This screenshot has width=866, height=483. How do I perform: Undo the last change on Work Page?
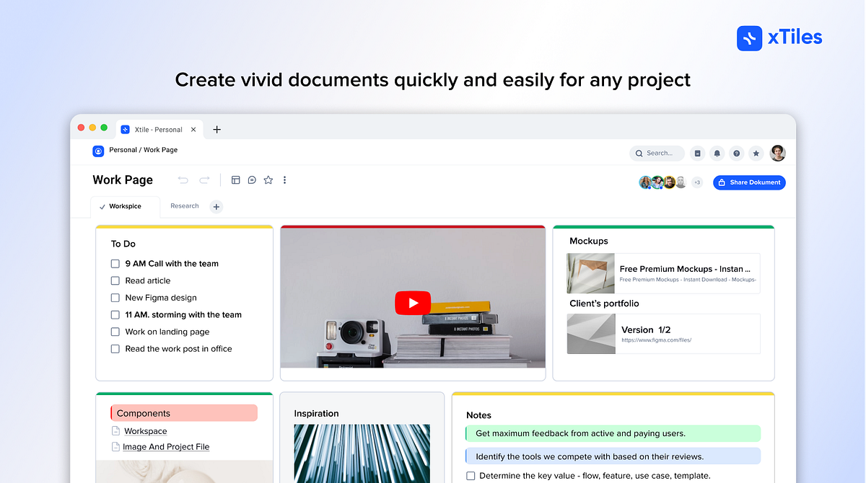point(183,180)
